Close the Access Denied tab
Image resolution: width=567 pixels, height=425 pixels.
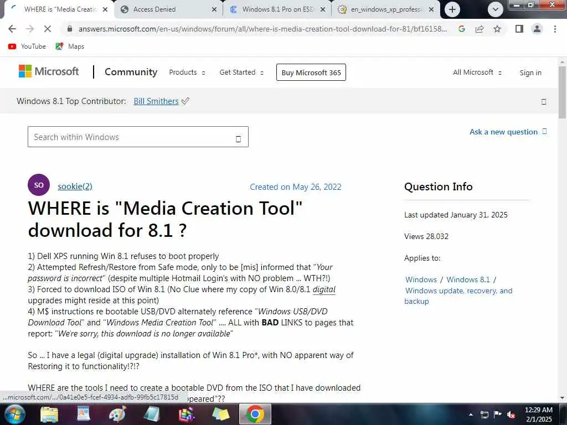click(214, 9)
